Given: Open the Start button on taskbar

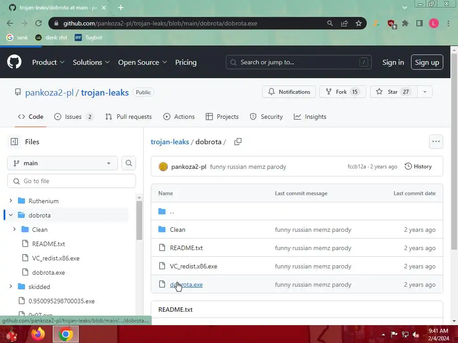Looking at the screenshot, I should 12,334.
